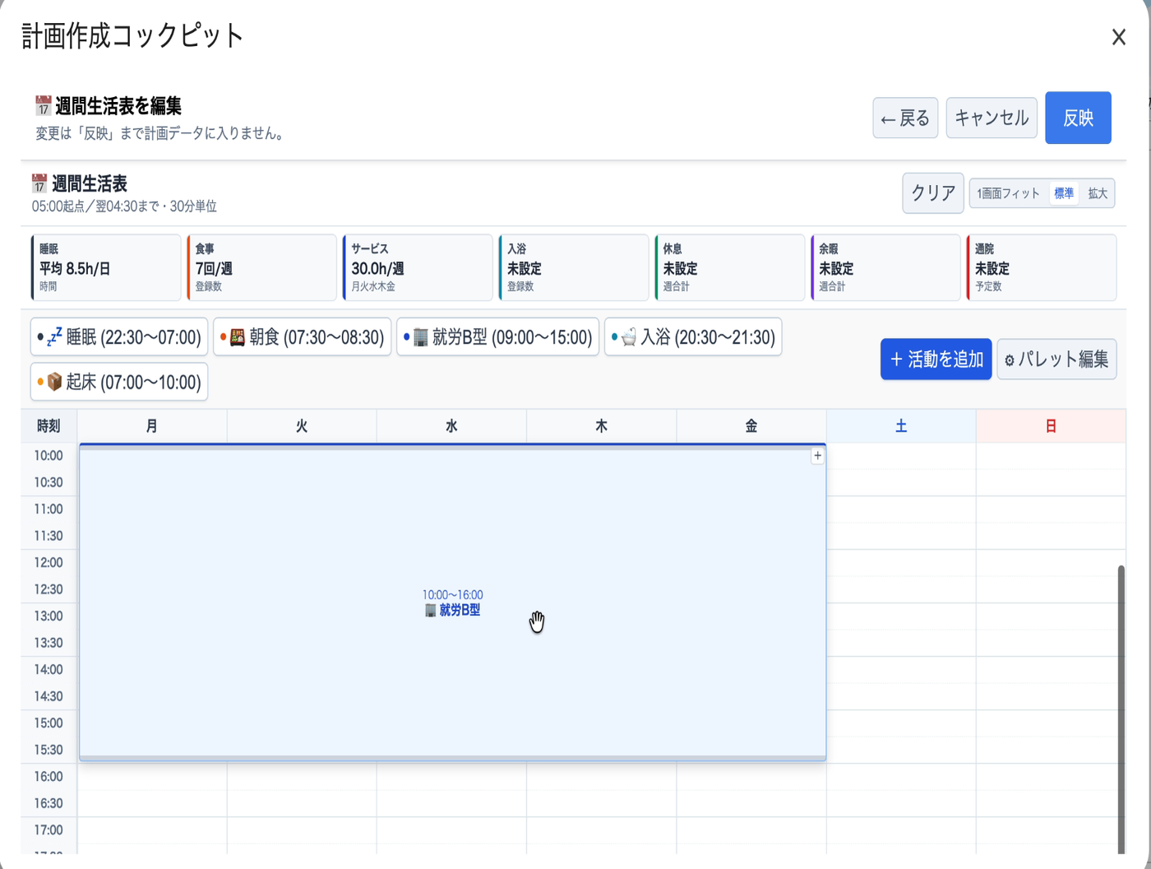Click the + icon on 就労B型 block
This screenshot has width=1151, height=869.
(817, 455)
